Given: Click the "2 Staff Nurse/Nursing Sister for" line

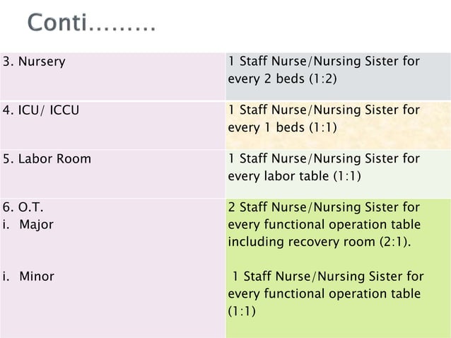Looking at the screenshot, I should pyautogui.click(x=324, y=208).
